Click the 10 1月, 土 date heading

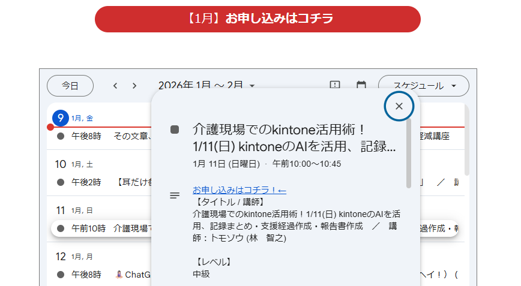click(x=74, y=164)
